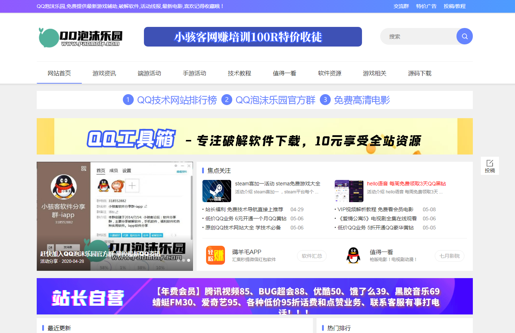Open the Steam activity thumbnail
The height and width of the screenshot is (333, 515).
click(217, 191)
